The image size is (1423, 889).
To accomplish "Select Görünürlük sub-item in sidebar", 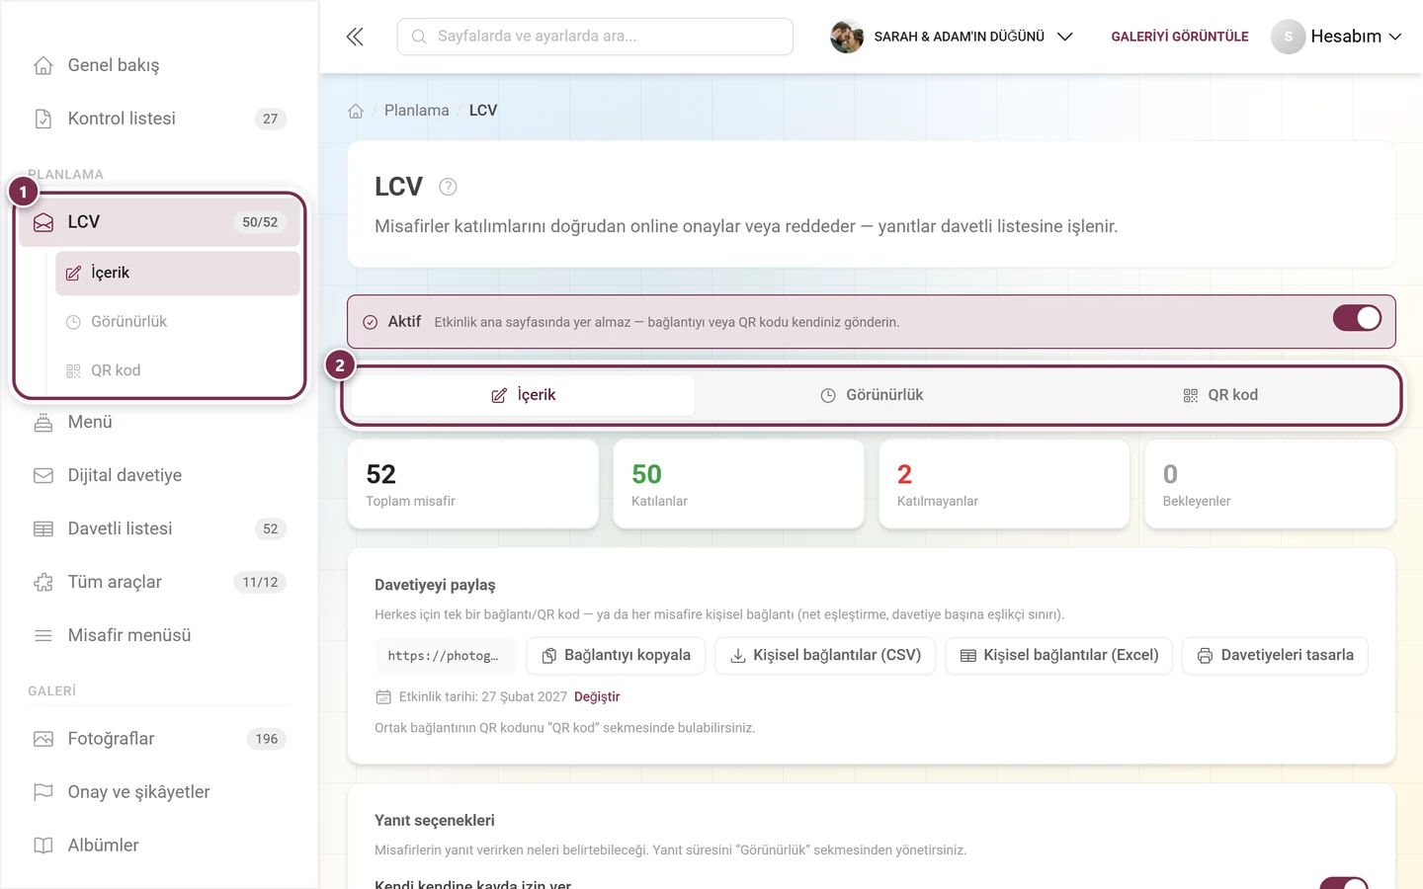I will [x=178, y=322].
